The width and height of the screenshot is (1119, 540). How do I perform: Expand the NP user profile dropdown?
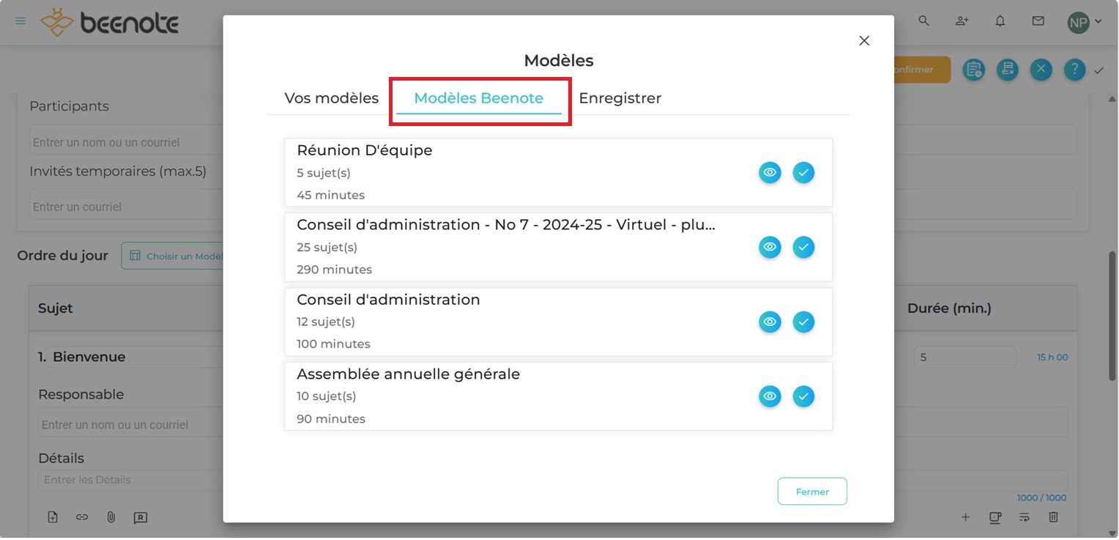[x=1085, y=22]
